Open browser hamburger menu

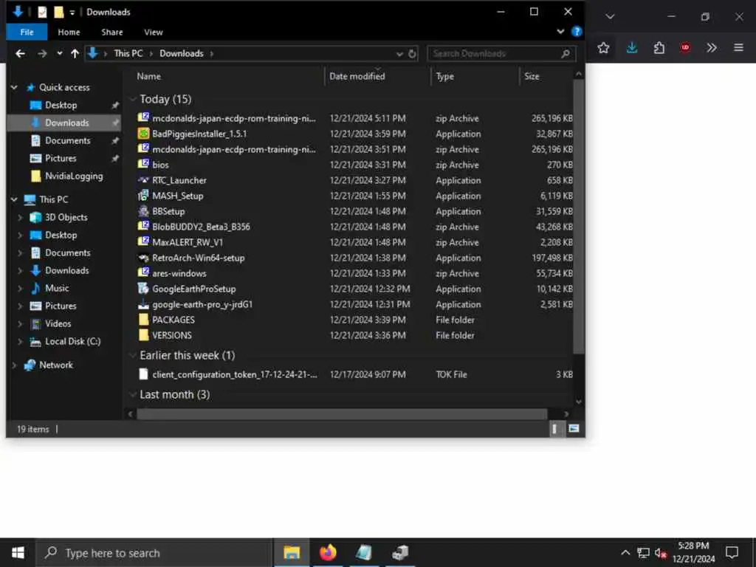point(738,48)
